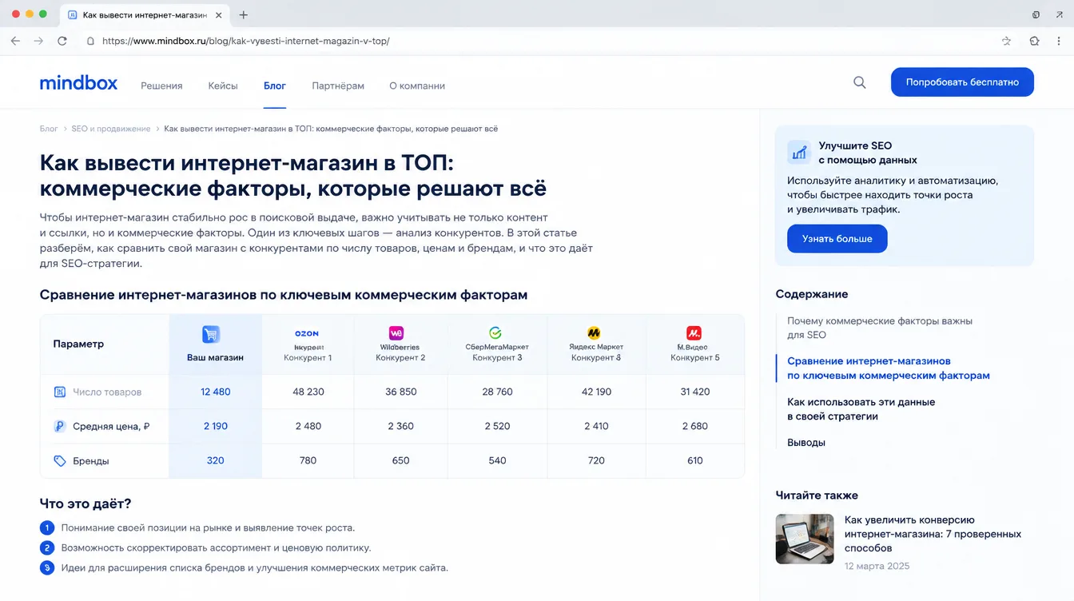Open the article "Как увеличить конверсию интернет-магазина"
The height and width of the screenshot is (601, 1074).
[933, 534]
